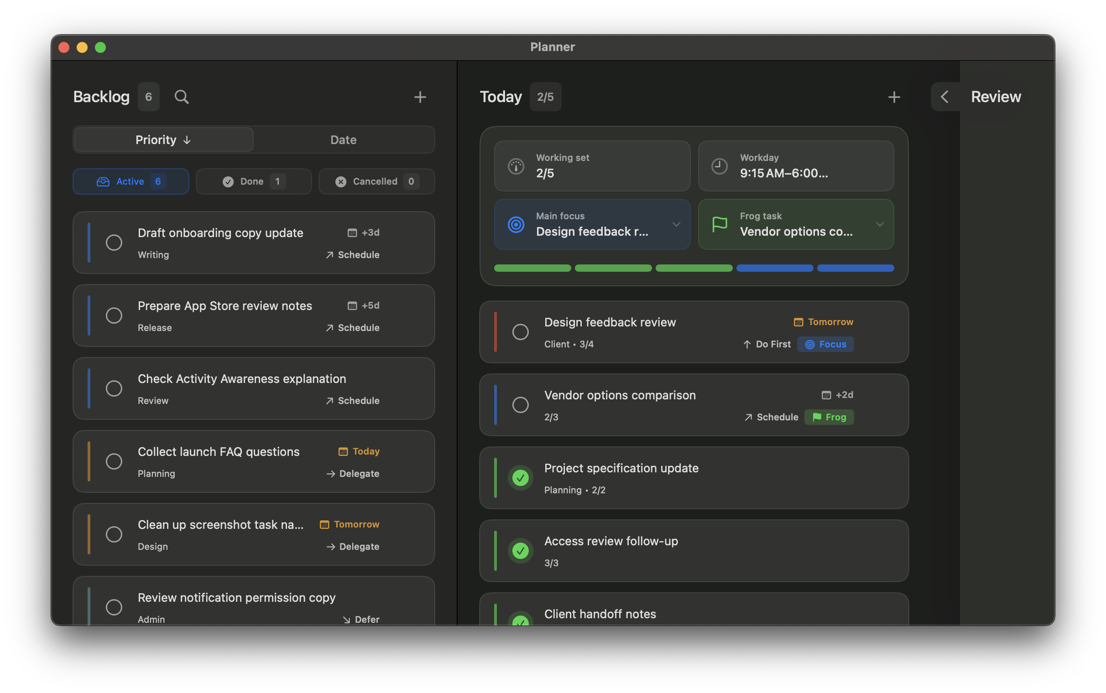1106x693 pixels.
Task: Open the Client handoff notes task
Action: point(694,610)
